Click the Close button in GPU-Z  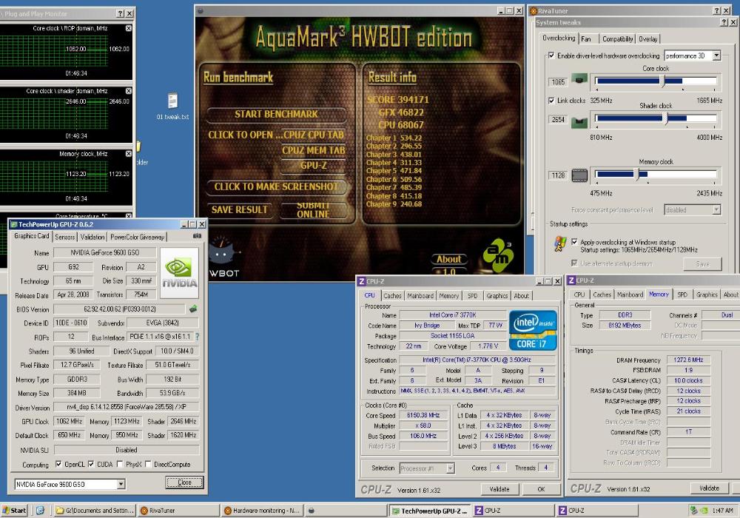(x=184, y=482)
